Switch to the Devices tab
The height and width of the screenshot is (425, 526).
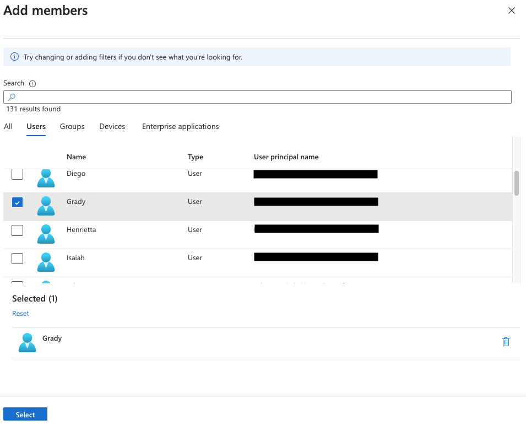pyautogui.click(x=112, y=126)
